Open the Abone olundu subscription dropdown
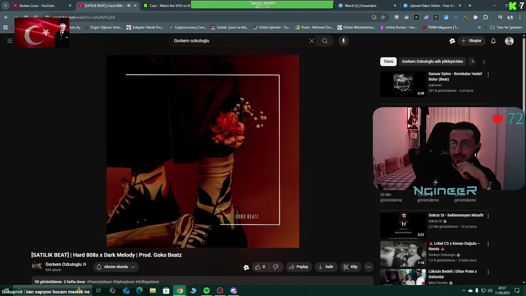The width and height of the screenshot is (526, 296). [115, 267]
